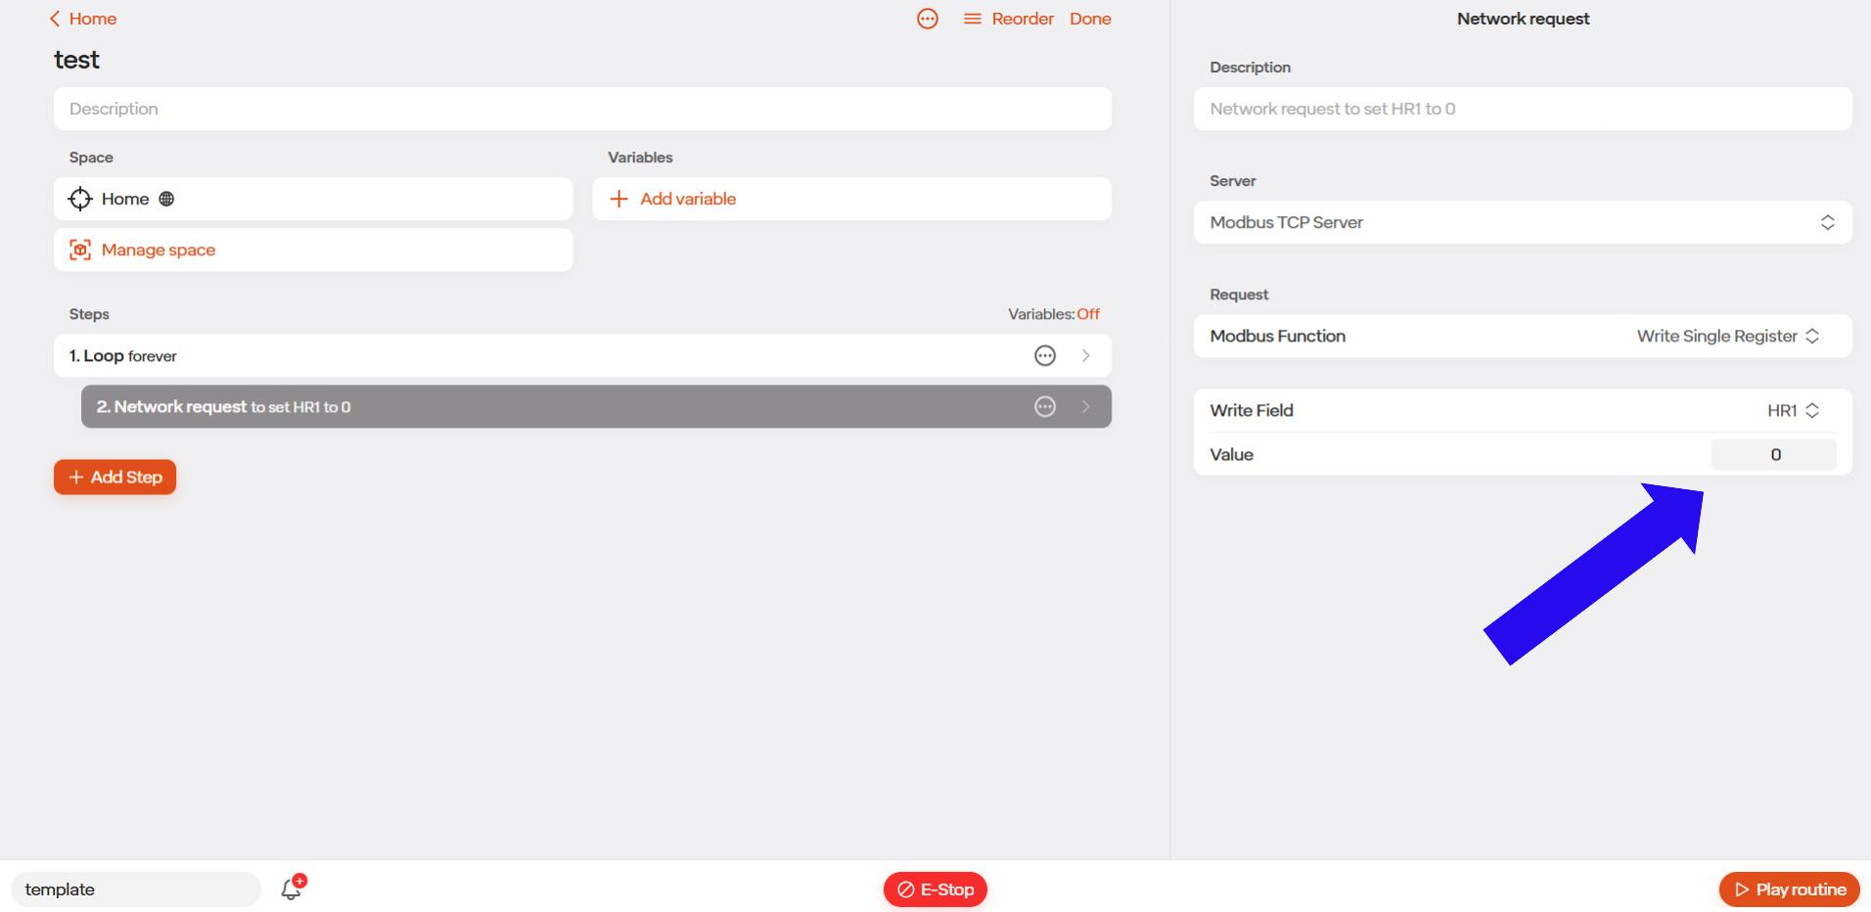The image size is (1871, 912).
Task: Select step 1 Loop forever
Action: 582,355
